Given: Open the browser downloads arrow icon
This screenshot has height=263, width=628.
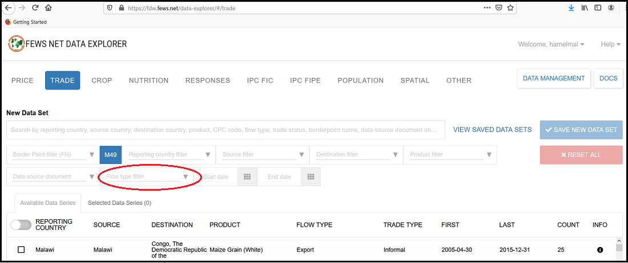Looking at the screenshot, I should pyautogui.click(x=571, y=8).
